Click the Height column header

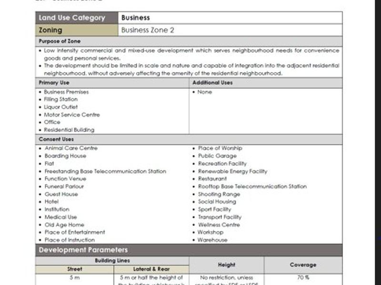coord(227,265)
